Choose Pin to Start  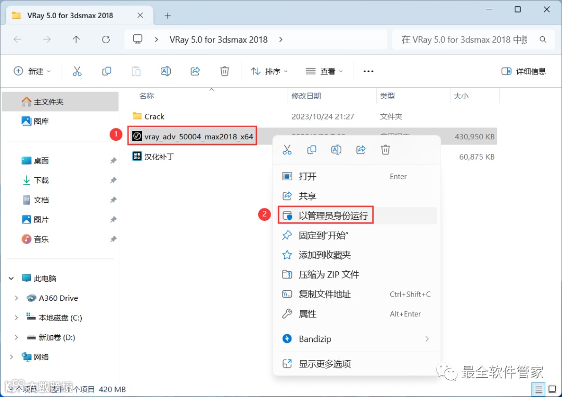tap(357, 235)
